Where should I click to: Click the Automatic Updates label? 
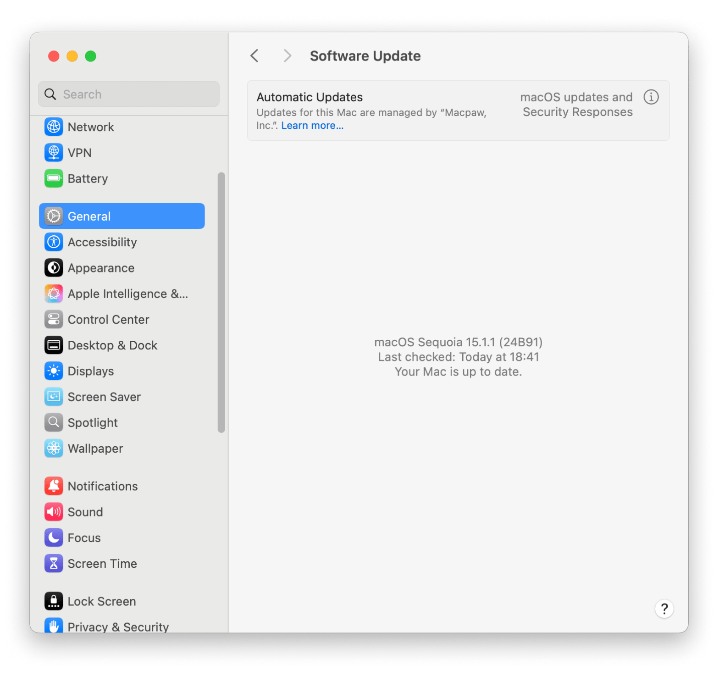point(310,97)
